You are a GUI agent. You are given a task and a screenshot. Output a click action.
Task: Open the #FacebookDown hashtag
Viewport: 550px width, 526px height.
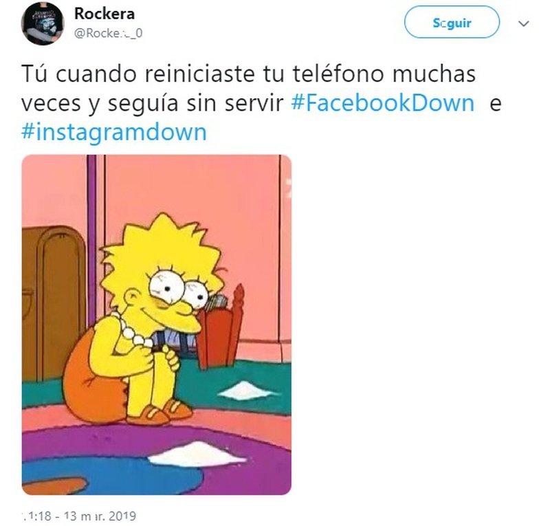tap(383, 103)
